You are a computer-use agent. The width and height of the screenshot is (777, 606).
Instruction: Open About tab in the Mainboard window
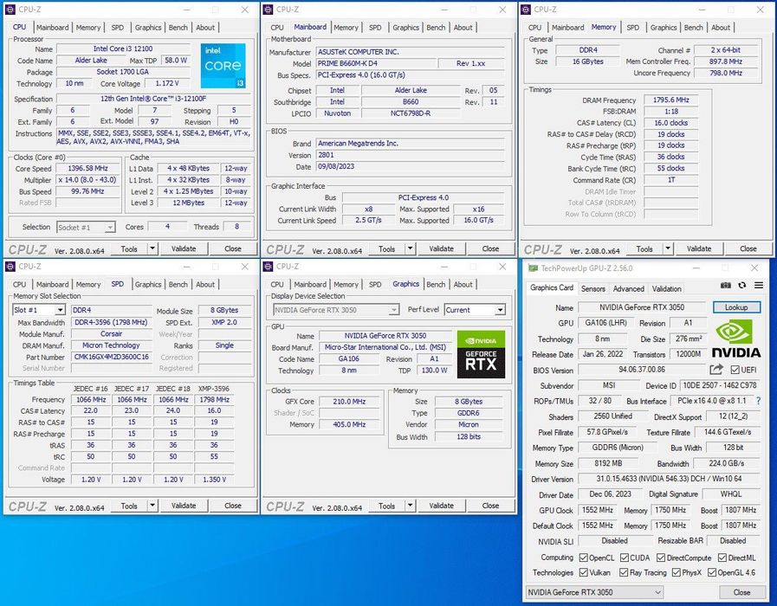pyautogui.click(x=463, y=28)
